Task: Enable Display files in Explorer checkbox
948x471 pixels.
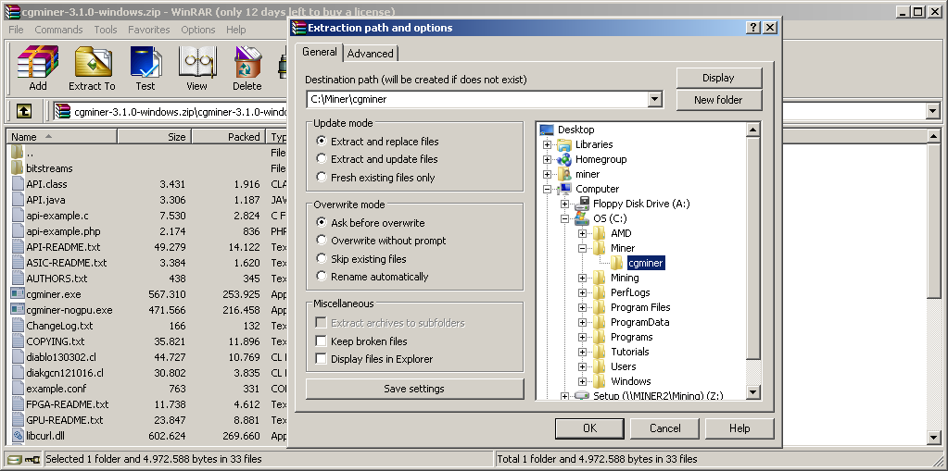Action: [321, 359]
